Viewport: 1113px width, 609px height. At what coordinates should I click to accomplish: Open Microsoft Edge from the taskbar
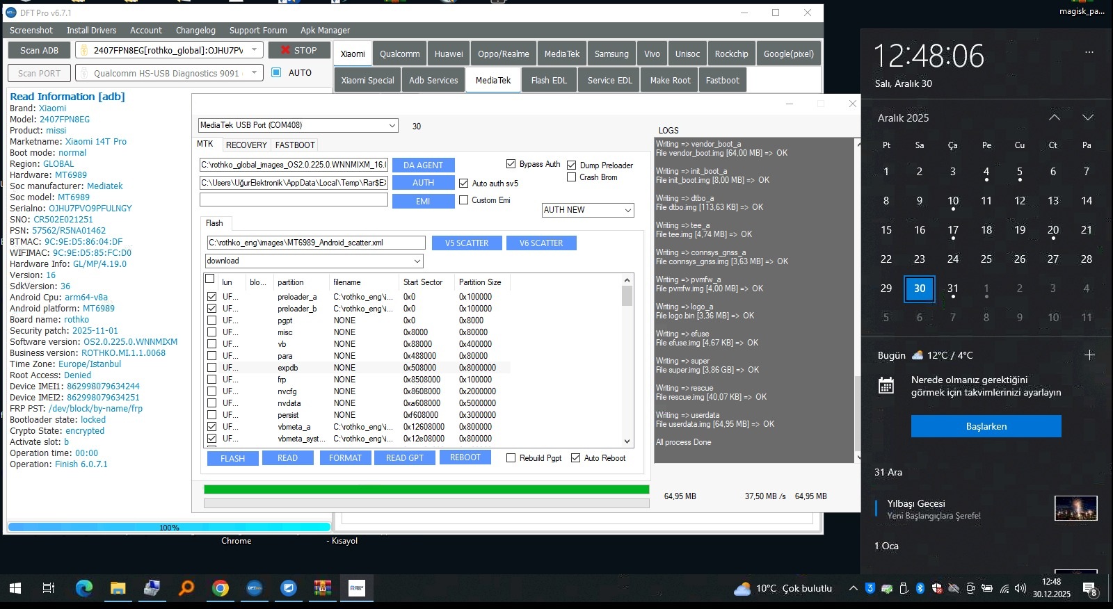(84, 588)
